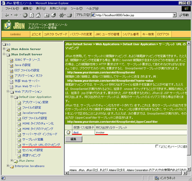Click icon beside JDBC データ ソース
192x181 pixels.
tap(11, 60)
